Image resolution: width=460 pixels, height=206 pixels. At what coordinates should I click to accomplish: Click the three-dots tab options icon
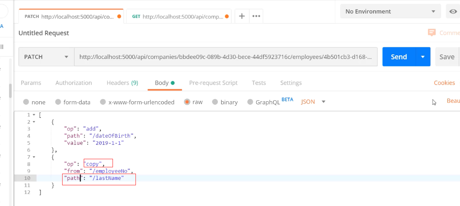pos(256,16)
